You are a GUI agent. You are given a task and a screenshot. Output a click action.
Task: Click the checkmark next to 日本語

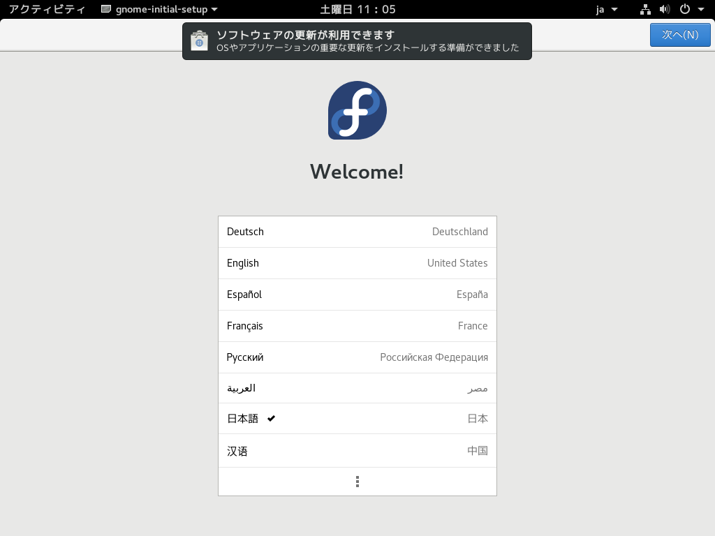click(272, 418)
